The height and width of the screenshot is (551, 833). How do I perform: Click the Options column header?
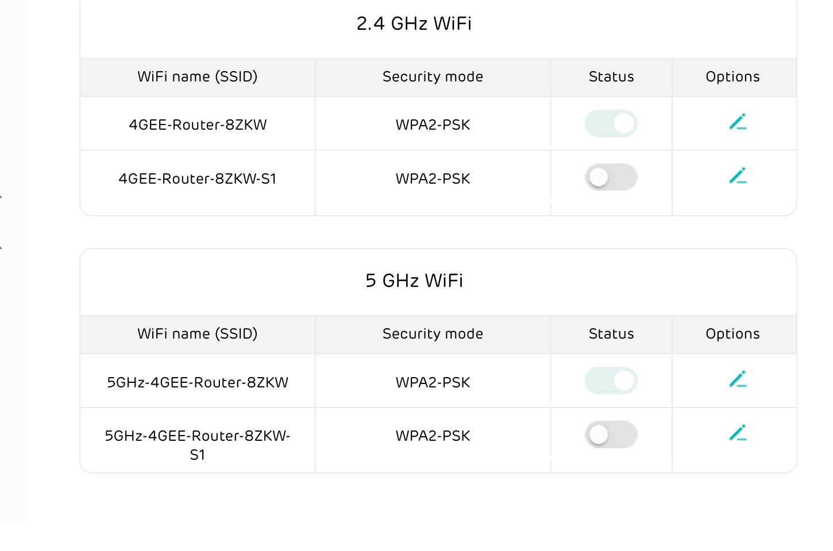[733, 76]
